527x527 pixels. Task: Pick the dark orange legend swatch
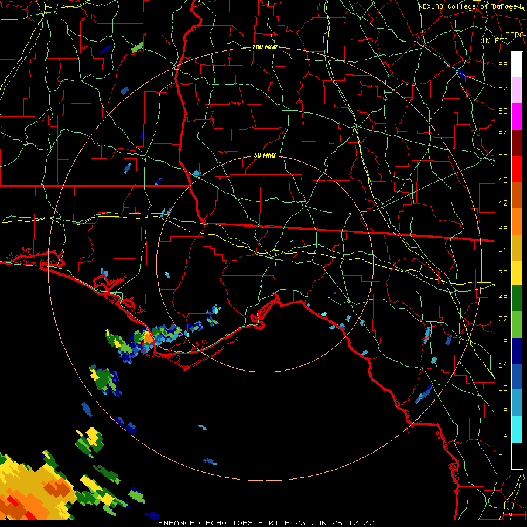point(517,194)
